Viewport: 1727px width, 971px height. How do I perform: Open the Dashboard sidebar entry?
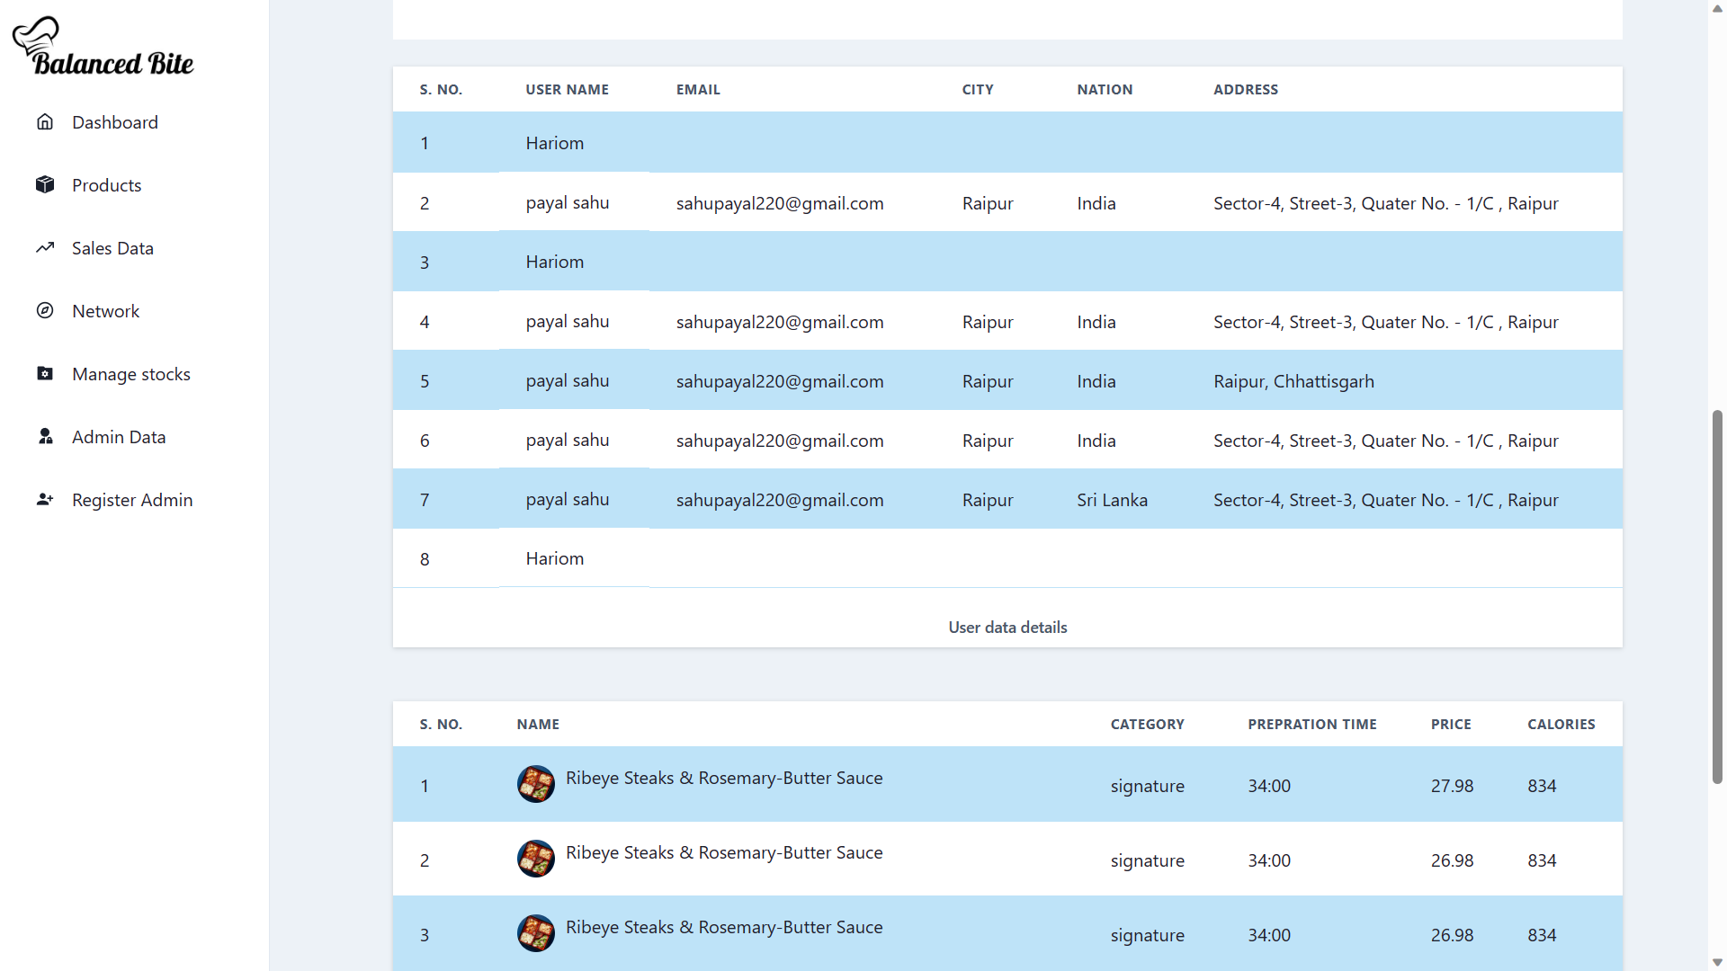(x=115, y=121)
